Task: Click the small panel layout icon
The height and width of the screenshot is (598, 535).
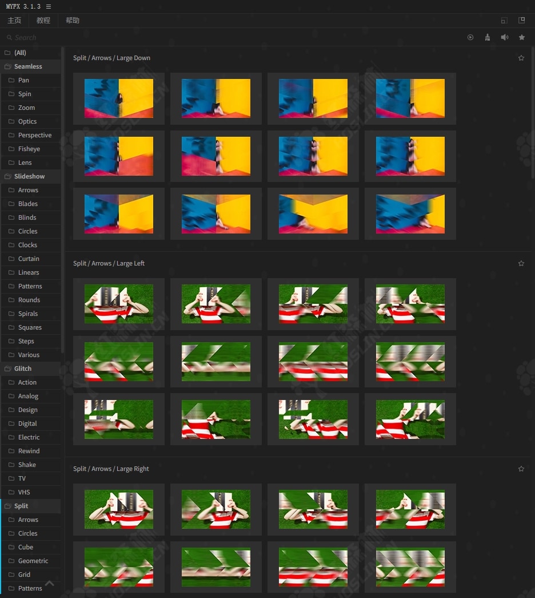Action: [504, 21]
